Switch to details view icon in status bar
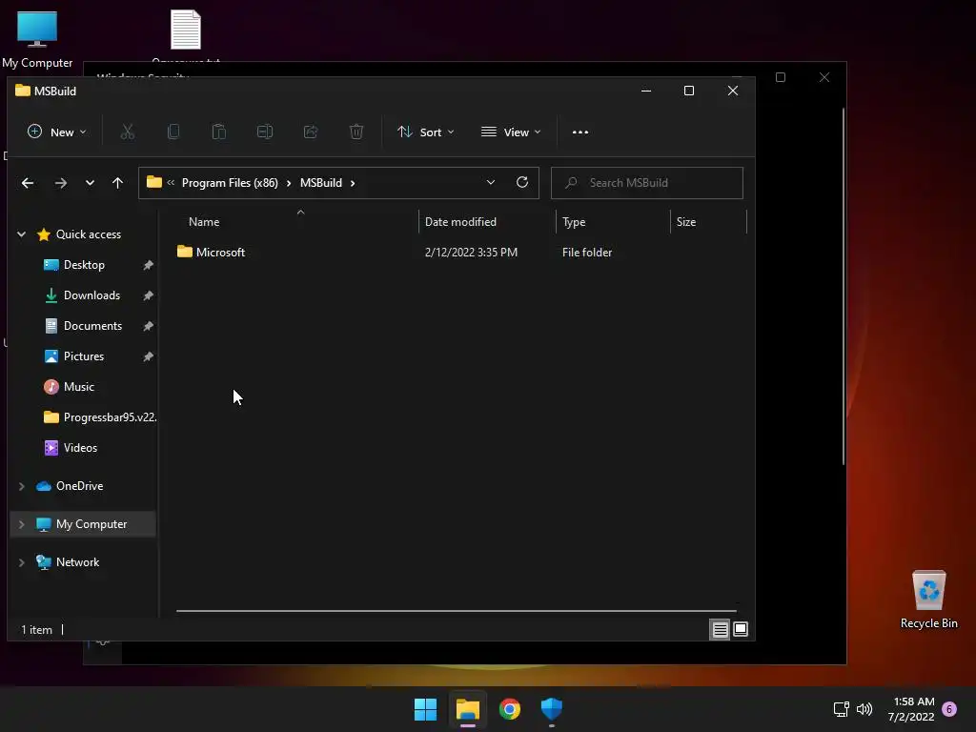 click(720, 629)
